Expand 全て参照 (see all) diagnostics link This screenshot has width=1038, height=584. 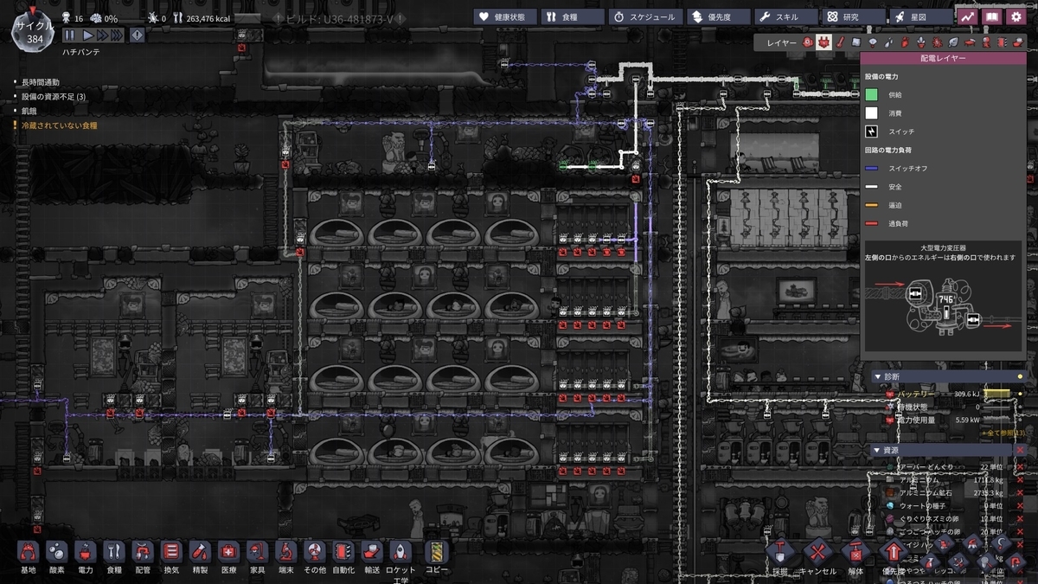[1003, 433]
